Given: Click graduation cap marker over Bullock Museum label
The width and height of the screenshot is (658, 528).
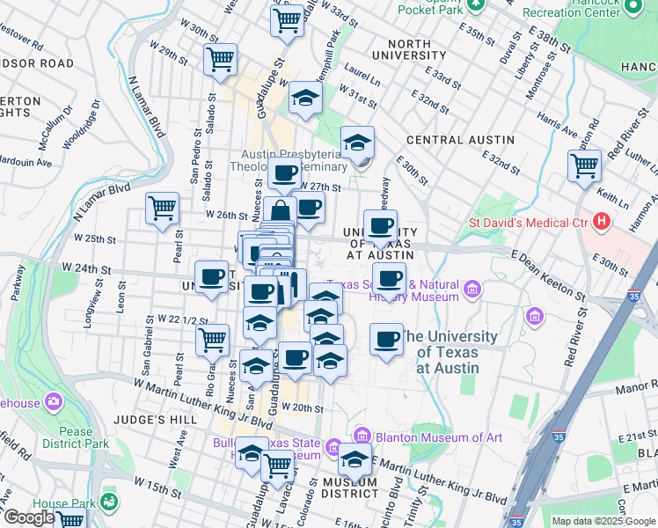Looking at the screenshot, I should pyautogui.click(x=252, y=455).
